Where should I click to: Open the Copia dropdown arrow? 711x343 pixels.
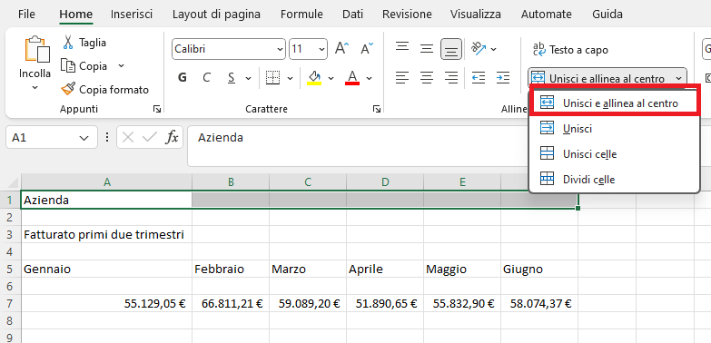[121, 66]
